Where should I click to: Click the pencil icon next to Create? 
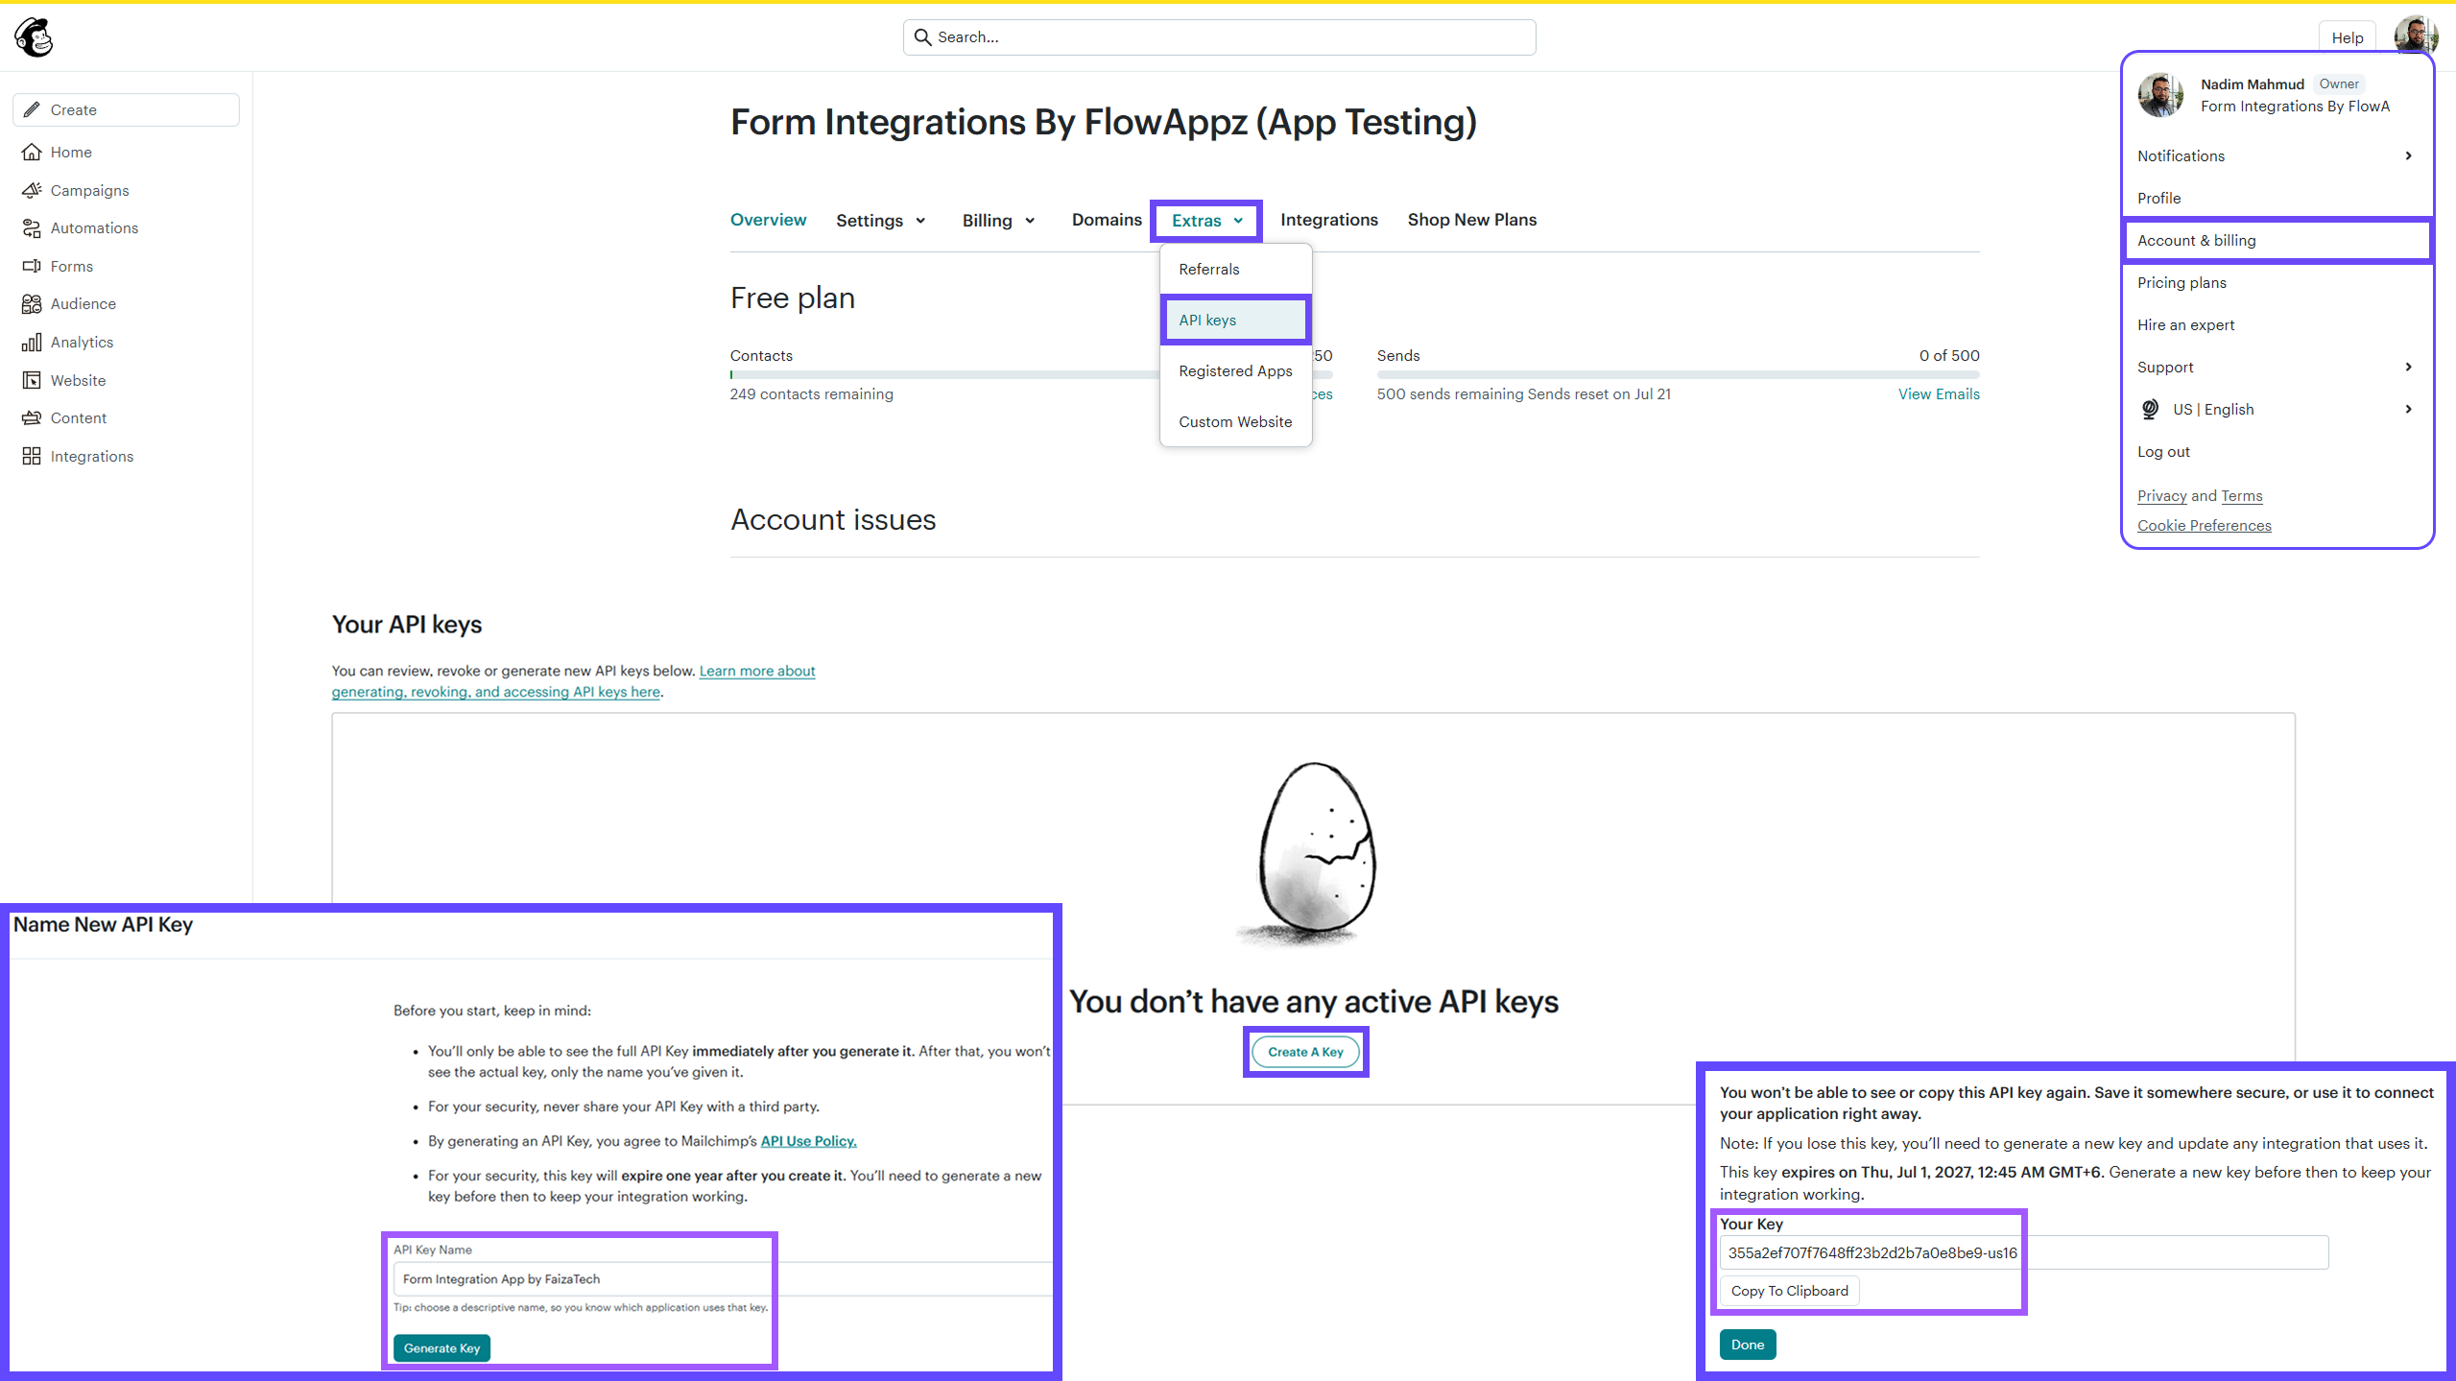pyautogui.click(x=32, y=109)
